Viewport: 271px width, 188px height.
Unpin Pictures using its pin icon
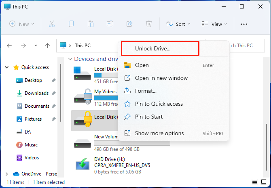pos(54,119)
